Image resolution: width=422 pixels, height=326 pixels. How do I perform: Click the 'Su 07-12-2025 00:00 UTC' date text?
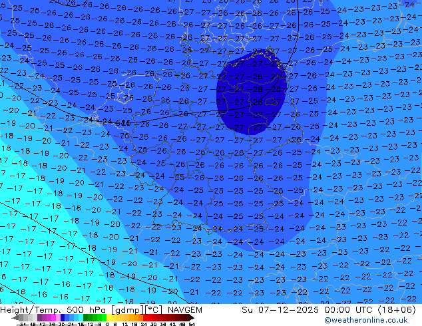(x=308, y=309)
